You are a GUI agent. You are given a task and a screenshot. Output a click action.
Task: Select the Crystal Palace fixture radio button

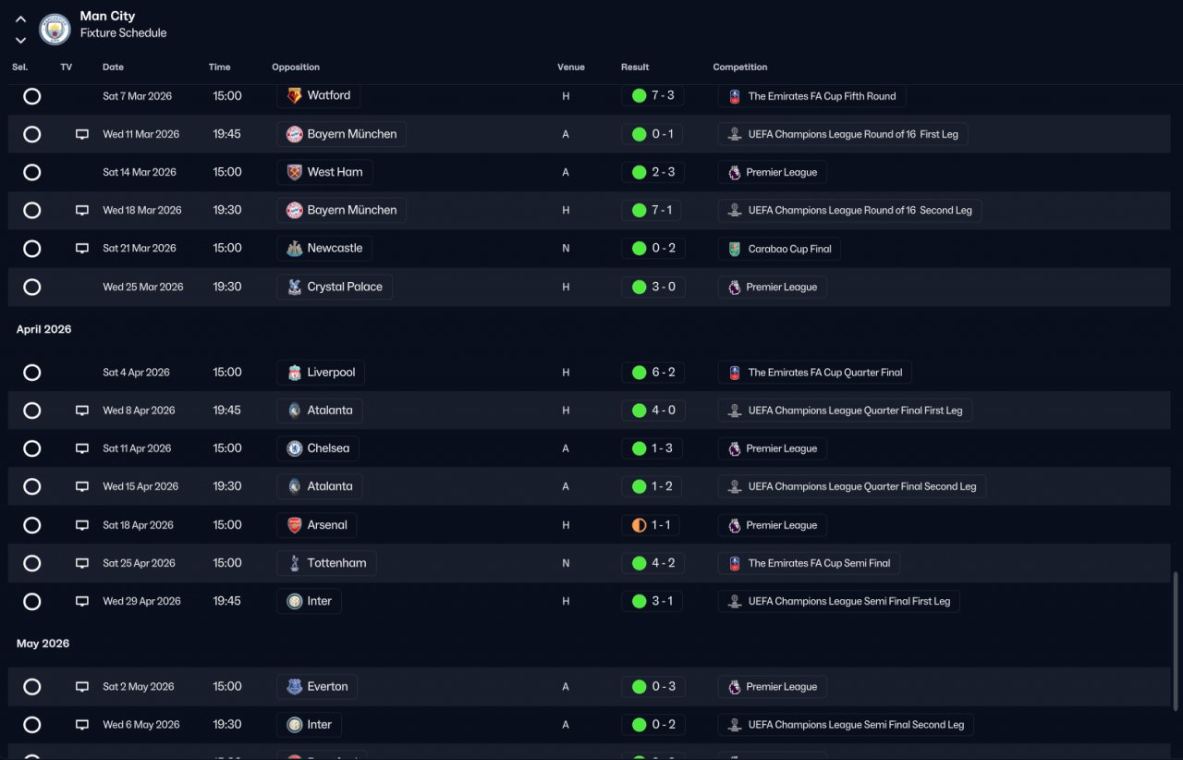tap(32, 287)
